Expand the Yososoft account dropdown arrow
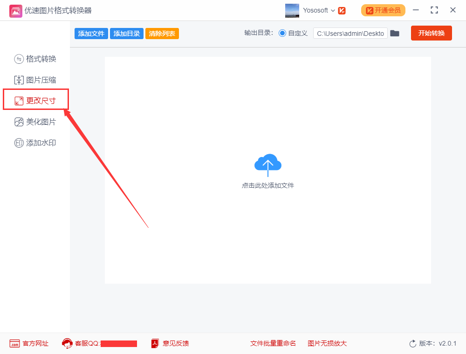This screenshot has width=466, height=354. click(x=333, y=11)
